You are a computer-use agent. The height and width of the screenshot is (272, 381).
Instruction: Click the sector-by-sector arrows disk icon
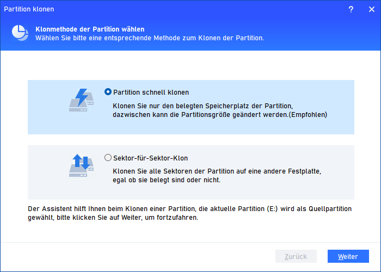point(81,165)
